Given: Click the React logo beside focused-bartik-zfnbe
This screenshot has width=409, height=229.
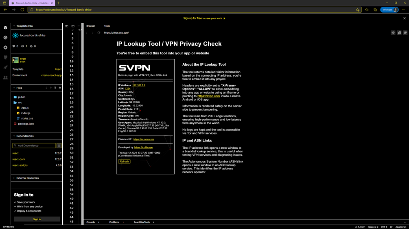Looking at the screenshot, I should 15,35.
